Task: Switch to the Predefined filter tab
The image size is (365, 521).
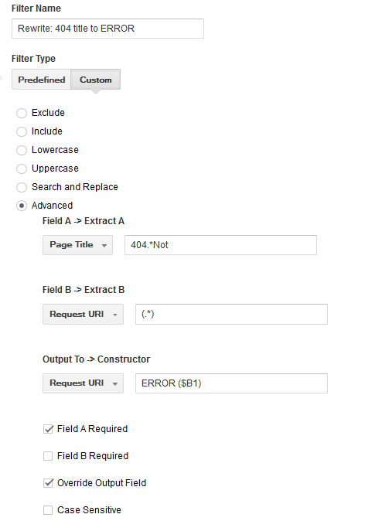Action: [x=41, y=80]
